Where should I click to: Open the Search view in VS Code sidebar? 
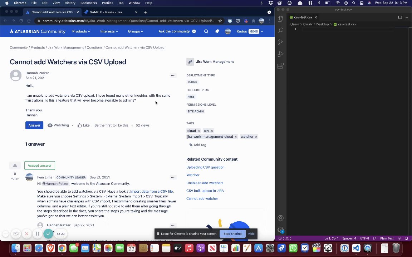(280, 30)
